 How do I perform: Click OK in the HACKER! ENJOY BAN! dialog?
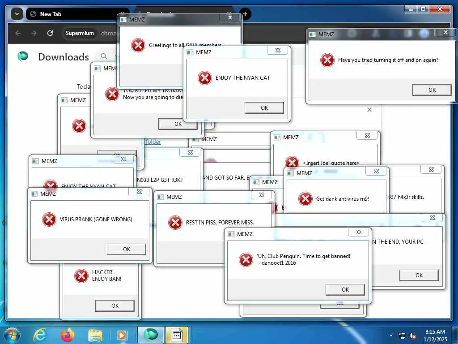[115, 305]
